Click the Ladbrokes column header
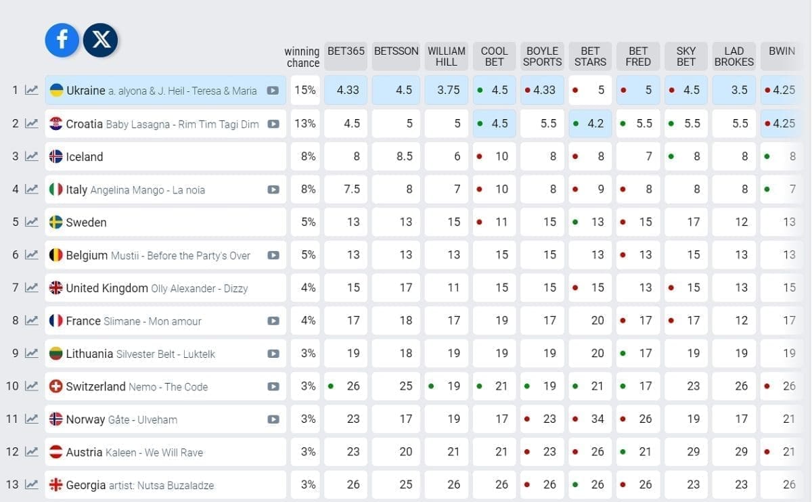 [x=734, y=56]
